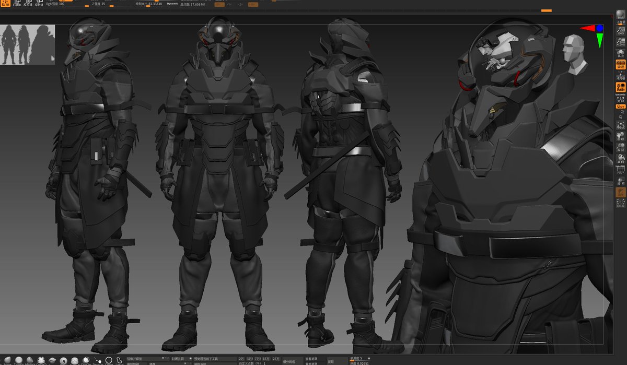Activate the orange 绘制 (Draw) mode button
The image size is (627, 365).
pos(5,3)
